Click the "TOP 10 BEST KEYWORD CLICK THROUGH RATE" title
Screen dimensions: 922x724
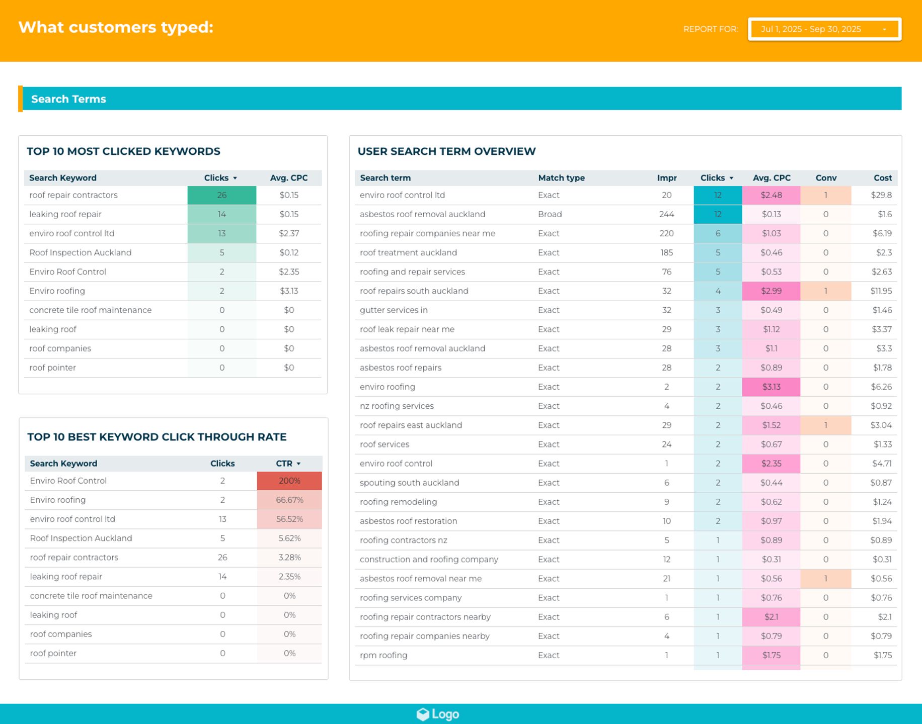pyautogui.click(x=157, y=437)
